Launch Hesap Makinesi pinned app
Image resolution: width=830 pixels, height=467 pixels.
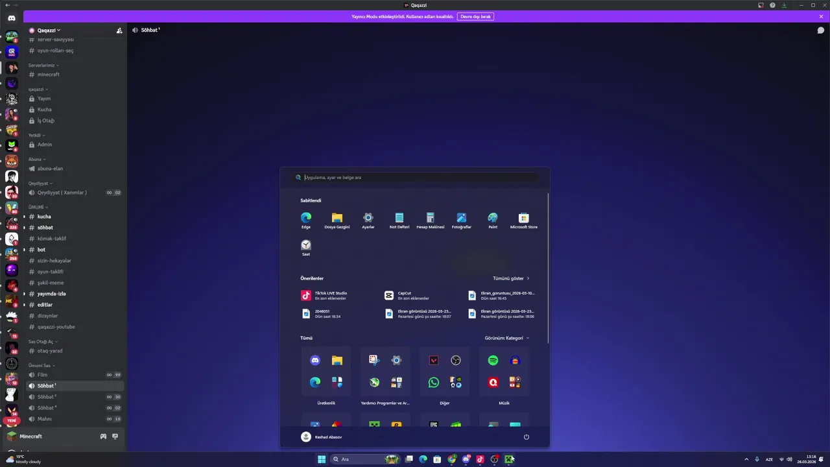point(431,221)
